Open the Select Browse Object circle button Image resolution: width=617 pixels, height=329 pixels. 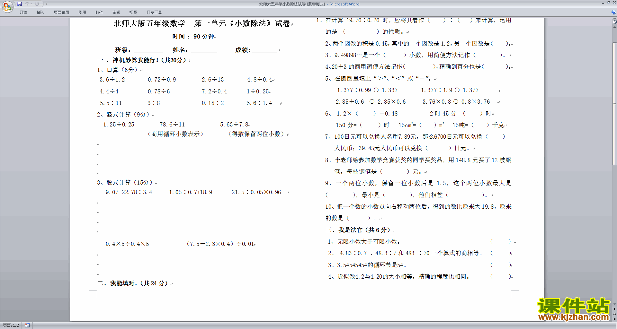click(615, 314)
